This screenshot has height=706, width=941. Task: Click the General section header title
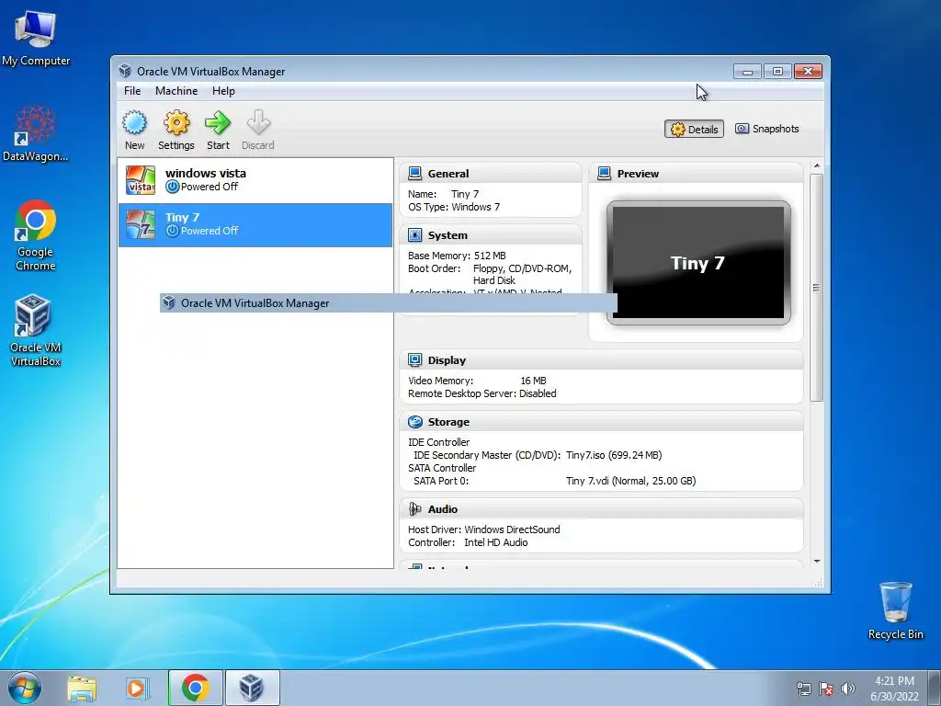coord(448,174)
